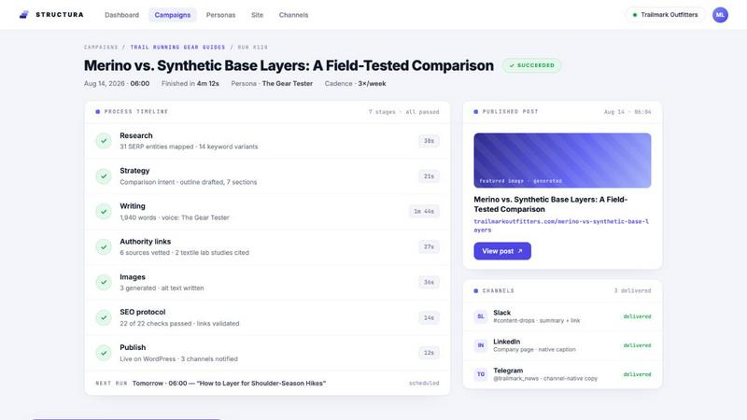Viewport: 747px width, 420px height.
Task: Click the SEO protocol check icon
Action: 104,317
